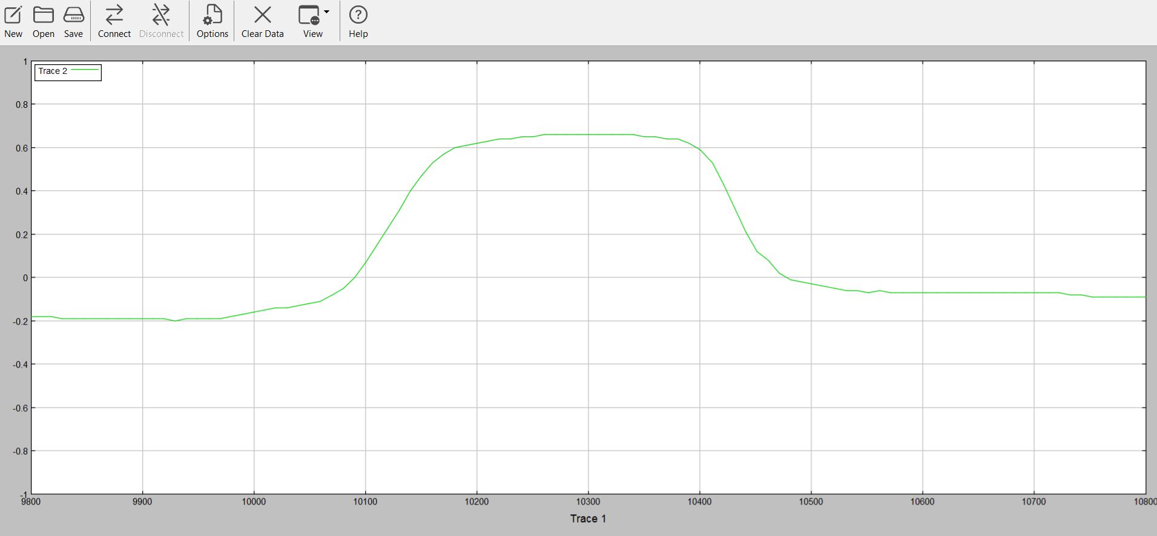The width and height of the screenshot is (1157, 536).
Task: Clear the plot using Clear Data
Action: pyautogui.click(x=262, y=15)
